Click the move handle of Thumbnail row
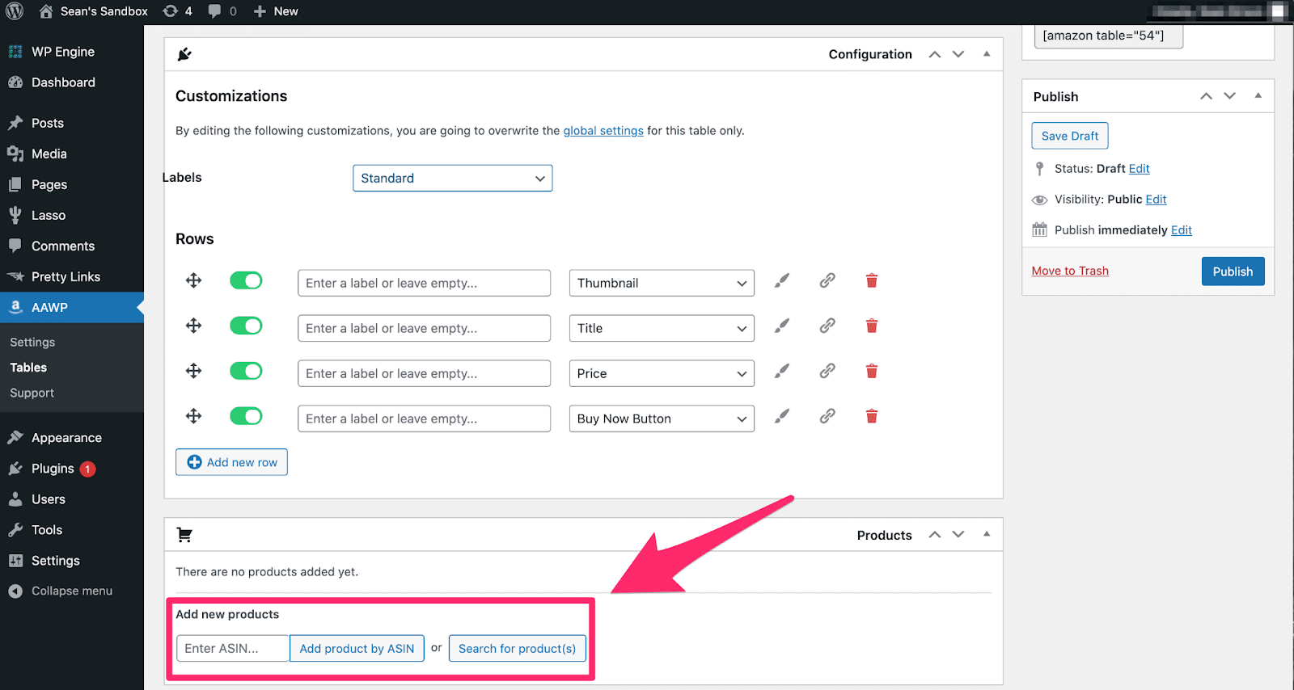The image size is (1294, 690). pos(193,280)
